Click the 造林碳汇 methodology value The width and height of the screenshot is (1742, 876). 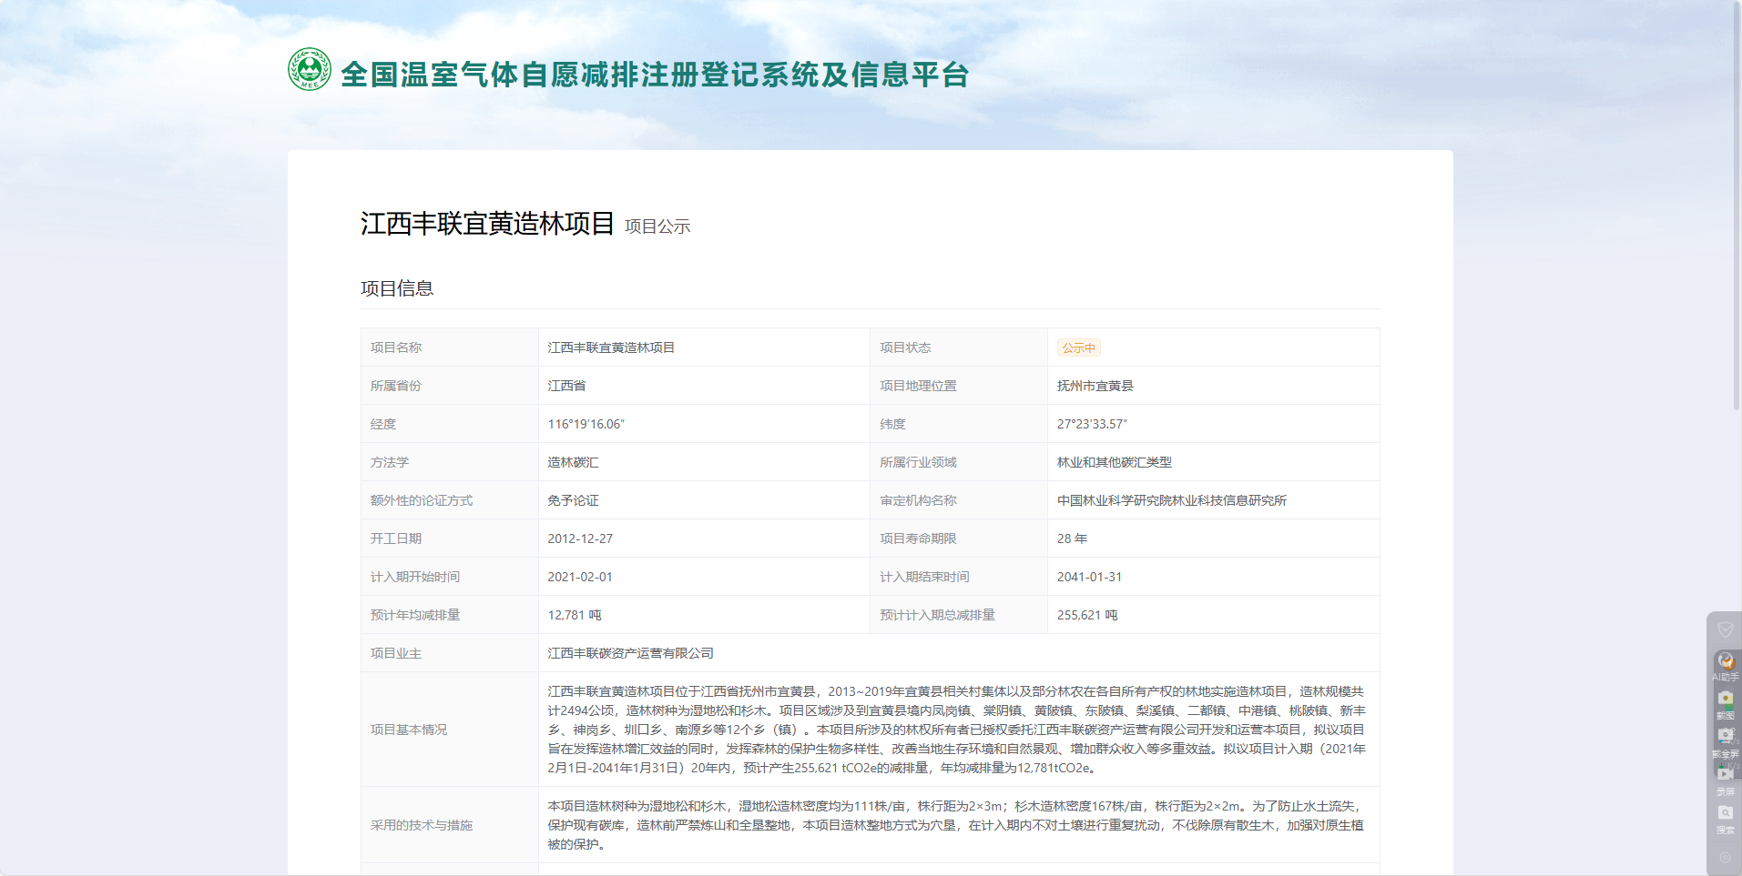pos(573,462)
